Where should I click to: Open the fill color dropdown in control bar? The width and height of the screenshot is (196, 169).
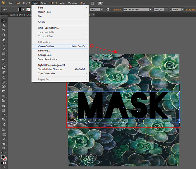pos(23,9)
